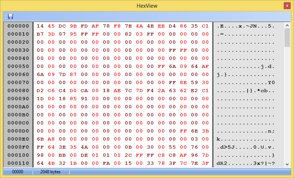The width and height of the screenshot is (294, 178).
Task: Click ASCII text .E....x.~JN...5.
Action: [x=246, y=26]
